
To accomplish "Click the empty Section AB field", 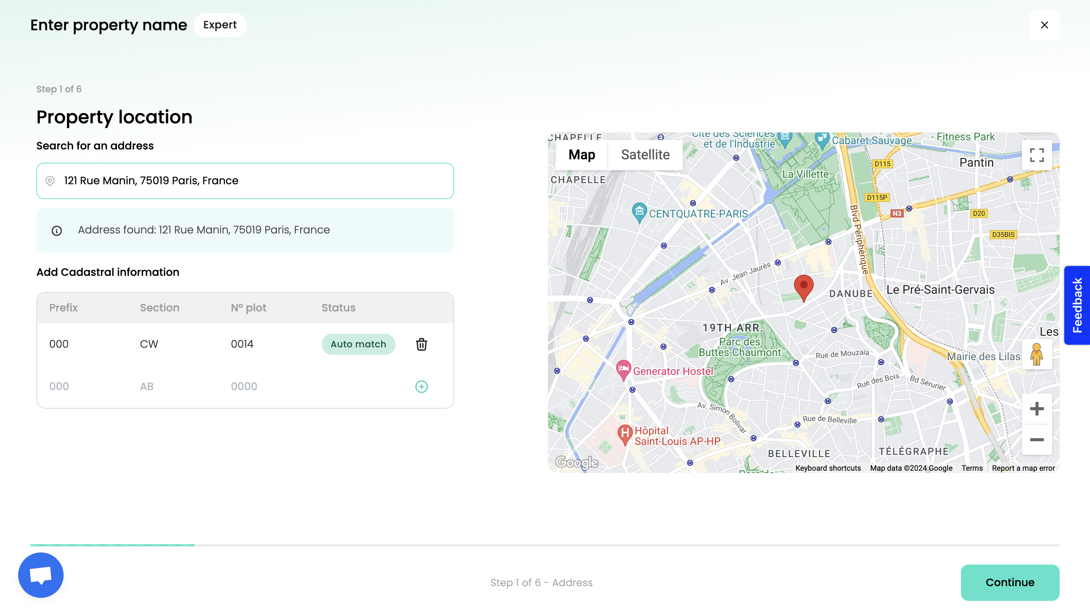I will click(169, 387).
